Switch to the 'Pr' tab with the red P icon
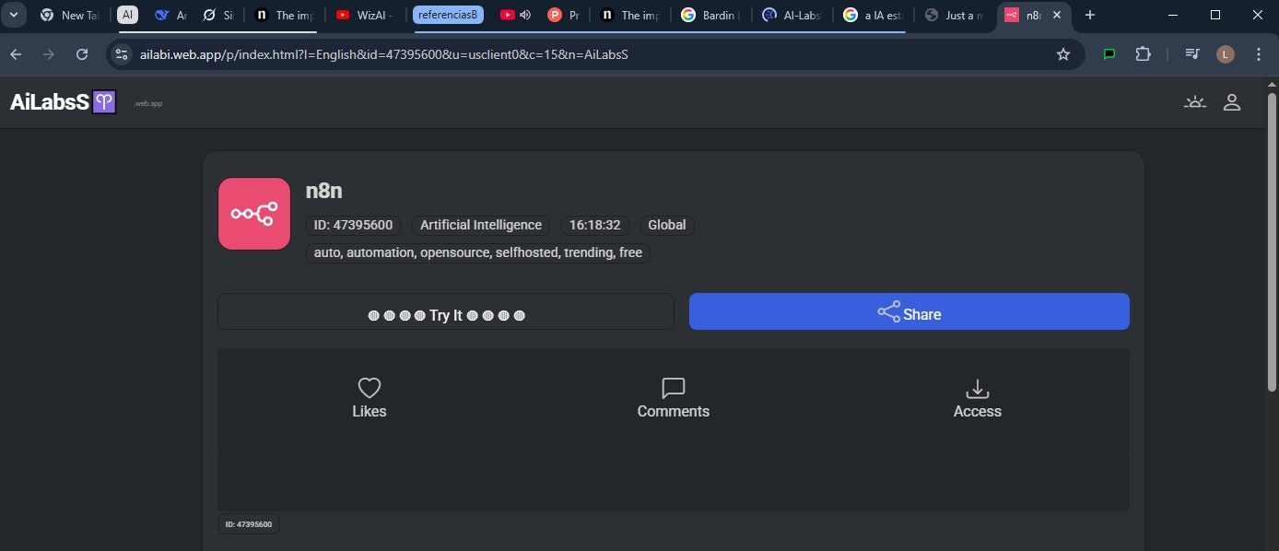 (x=564, y=15)
